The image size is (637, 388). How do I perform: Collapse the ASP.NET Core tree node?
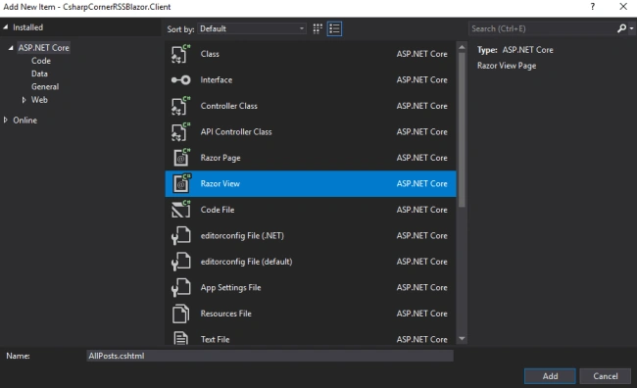(x=11, y=48)
